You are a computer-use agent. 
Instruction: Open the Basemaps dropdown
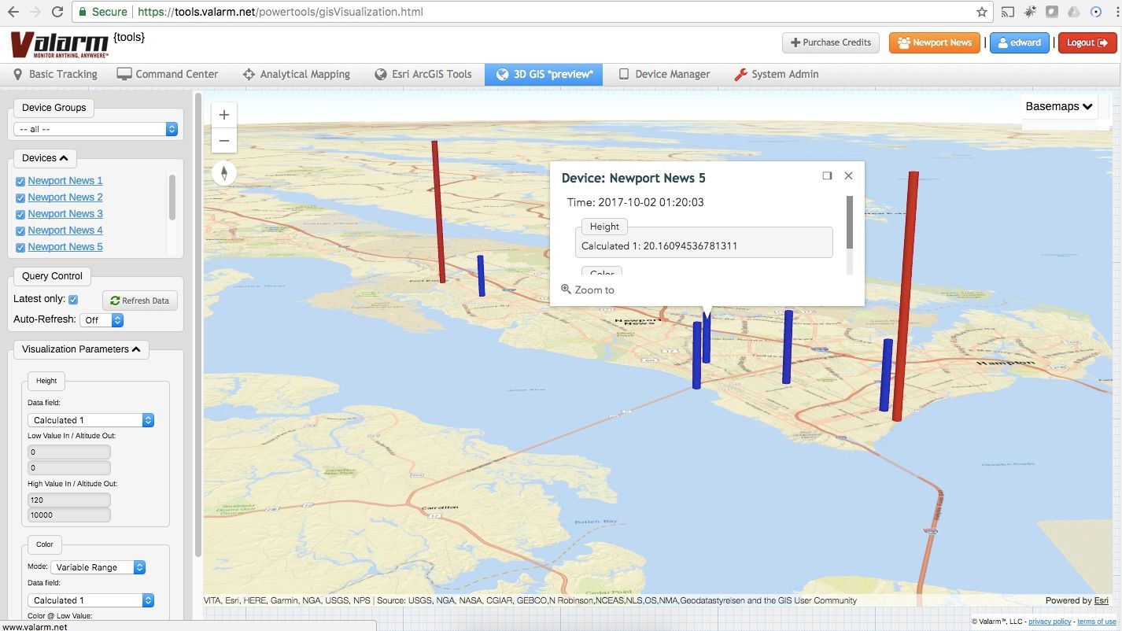pyautogui.click(x=1058, y=106)
